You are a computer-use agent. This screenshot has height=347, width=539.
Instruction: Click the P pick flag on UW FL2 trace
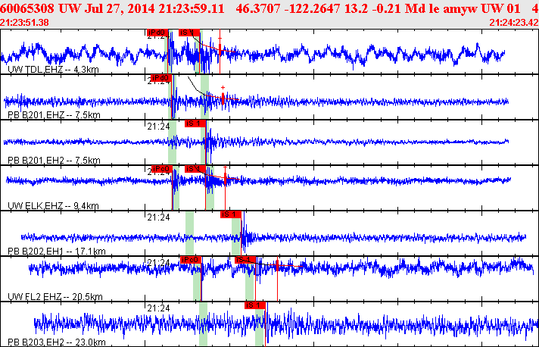[190, 260]
